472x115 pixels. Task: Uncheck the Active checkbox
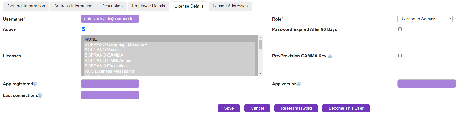click(x=83, y=29)
